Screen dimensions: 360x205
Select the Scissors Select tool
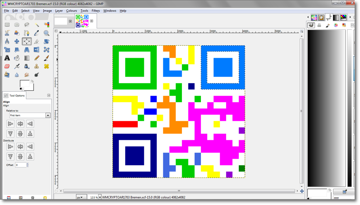pyautogui.click(x=7, y=33)
